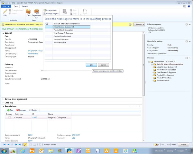This screenshot has width=193, height=154.
Task: Select Product Brief Generation in stage list
Action: (78, 30)
